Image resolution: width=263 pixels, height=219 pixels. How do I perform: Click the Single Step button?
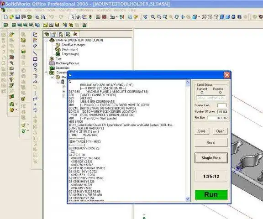(211, 158)
